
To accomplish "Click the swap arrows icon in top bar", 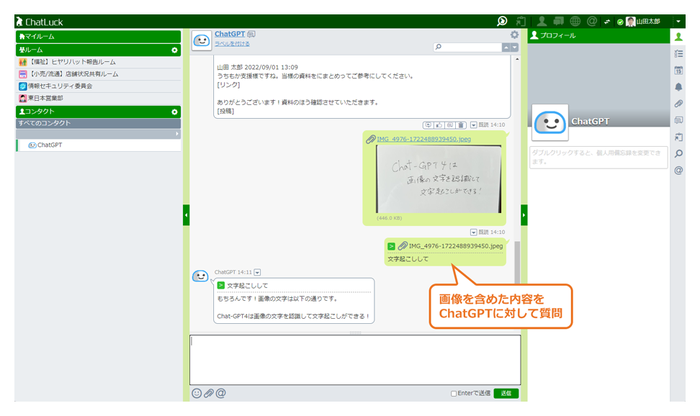I will point(607,22).
